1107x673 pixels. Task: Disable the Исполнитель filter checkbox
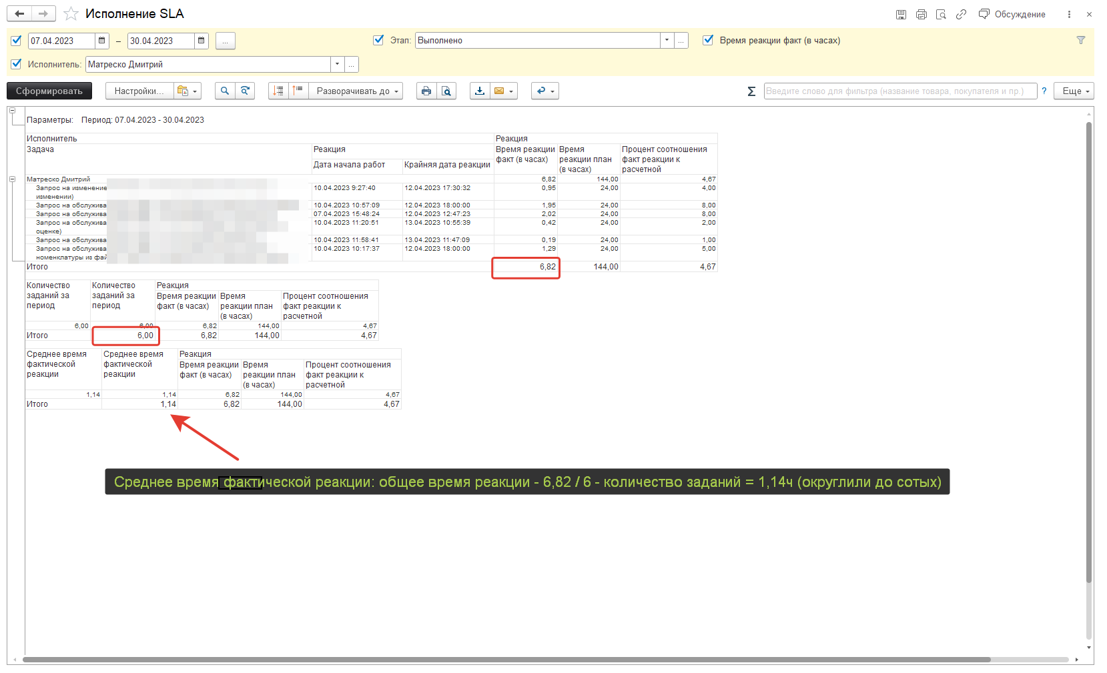click(x=17, y=65)
